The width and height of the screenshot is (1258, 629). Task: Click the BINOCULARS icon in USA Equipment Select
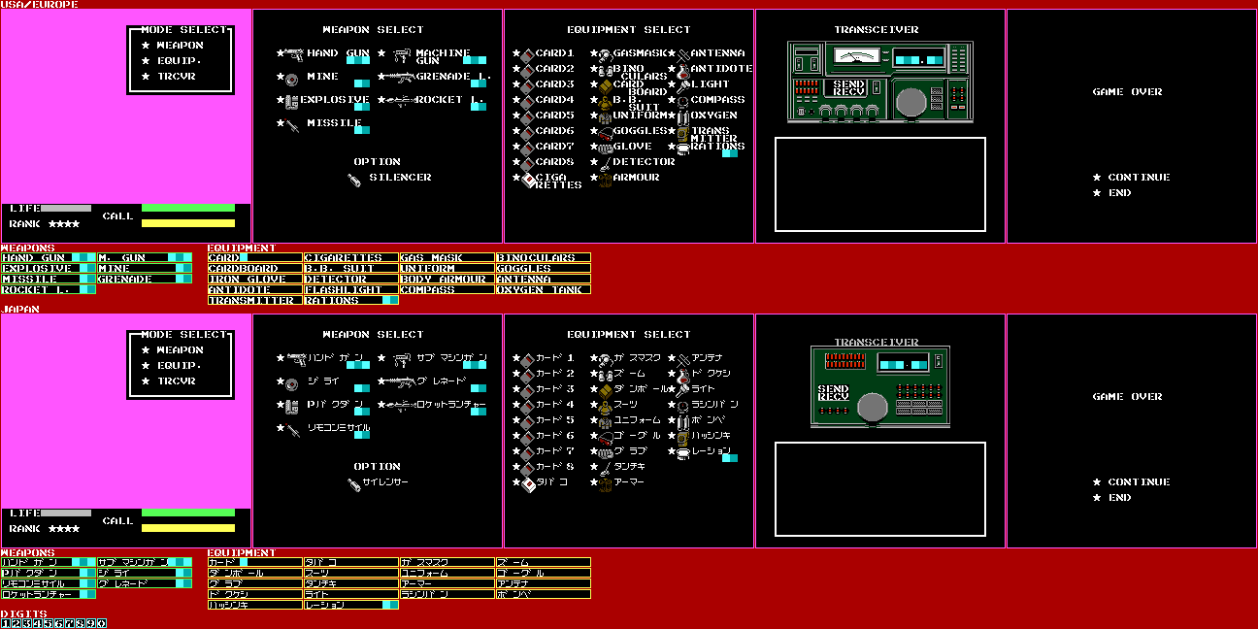point(605,70)
